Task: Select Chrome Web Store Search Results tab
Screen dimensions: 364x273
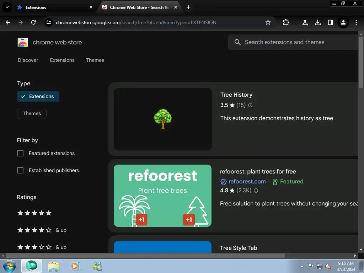Action: 139,7
